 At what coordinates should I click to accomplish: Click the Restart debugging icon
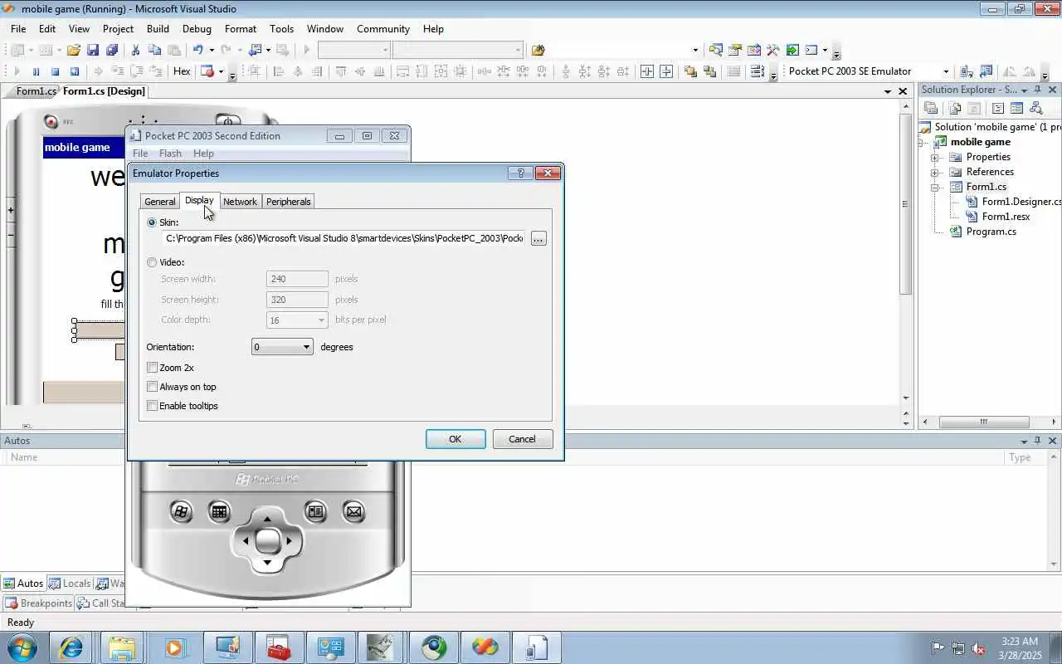click(x=74, y=71)
